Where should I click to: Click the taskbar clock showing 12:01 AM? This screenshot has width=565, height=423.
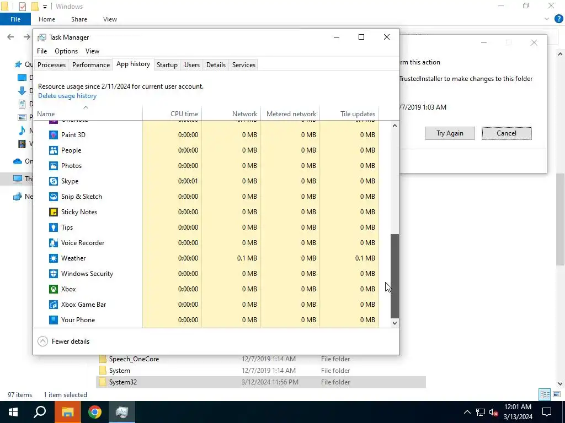[x=518, y=412]
